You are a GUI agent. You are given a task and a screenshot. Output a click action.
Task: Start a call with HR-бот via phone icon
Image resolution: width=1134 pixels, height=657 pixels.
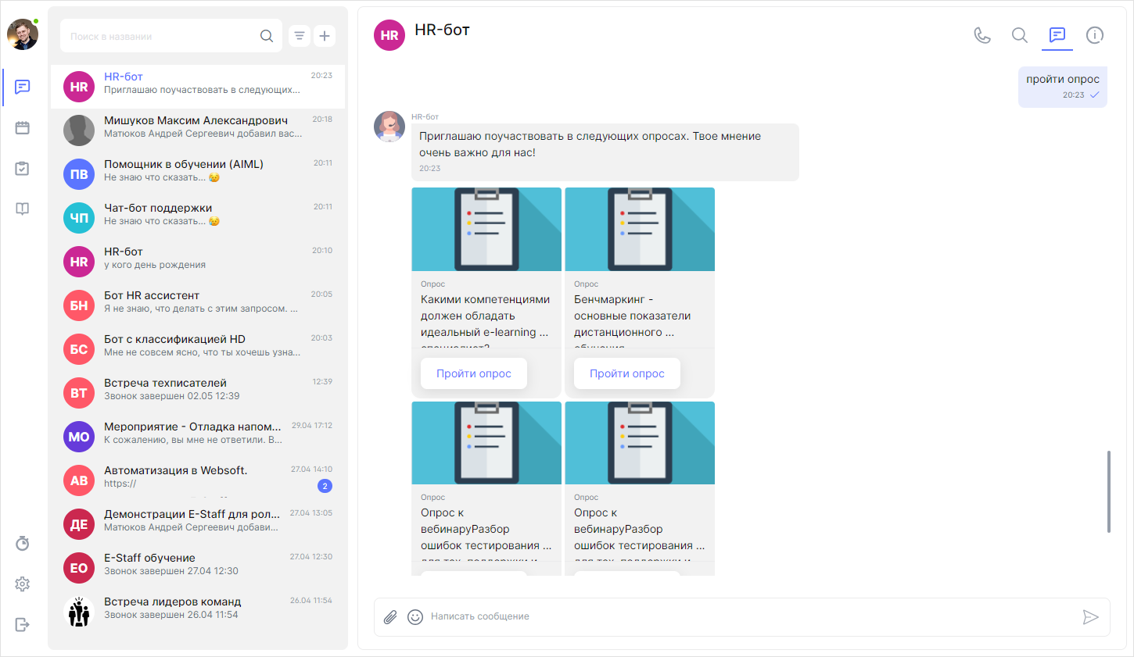pos(982,35)
